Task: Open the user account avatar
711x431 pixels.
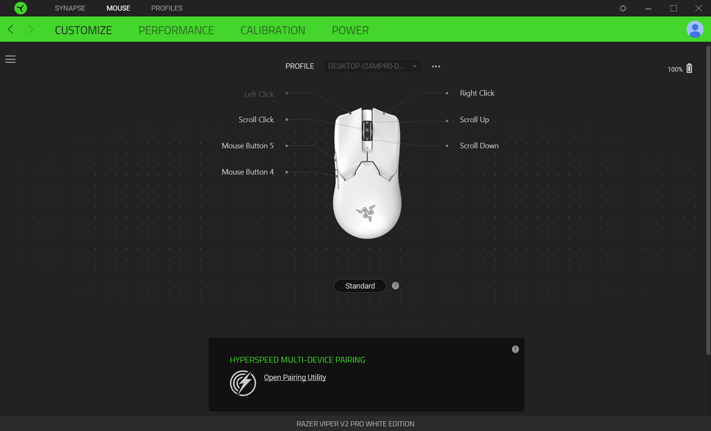Action: (695, 29)
